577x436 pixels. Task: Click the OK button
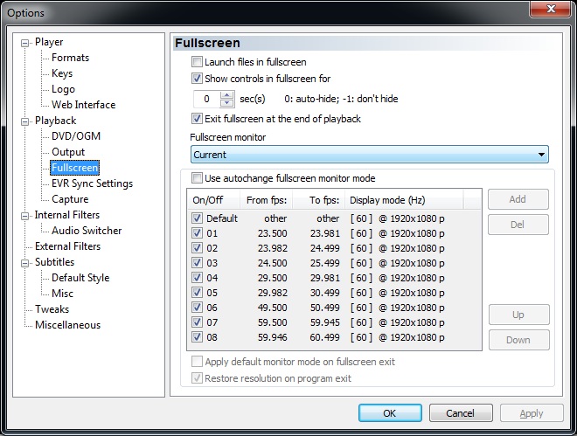[x=390, y=413]
